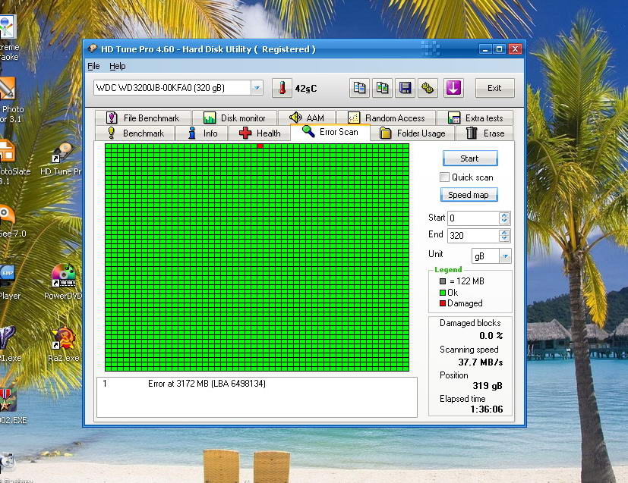The image size is (628, 483).
Task: Decrease the End value with down arrow
Action: coord(505,239)
